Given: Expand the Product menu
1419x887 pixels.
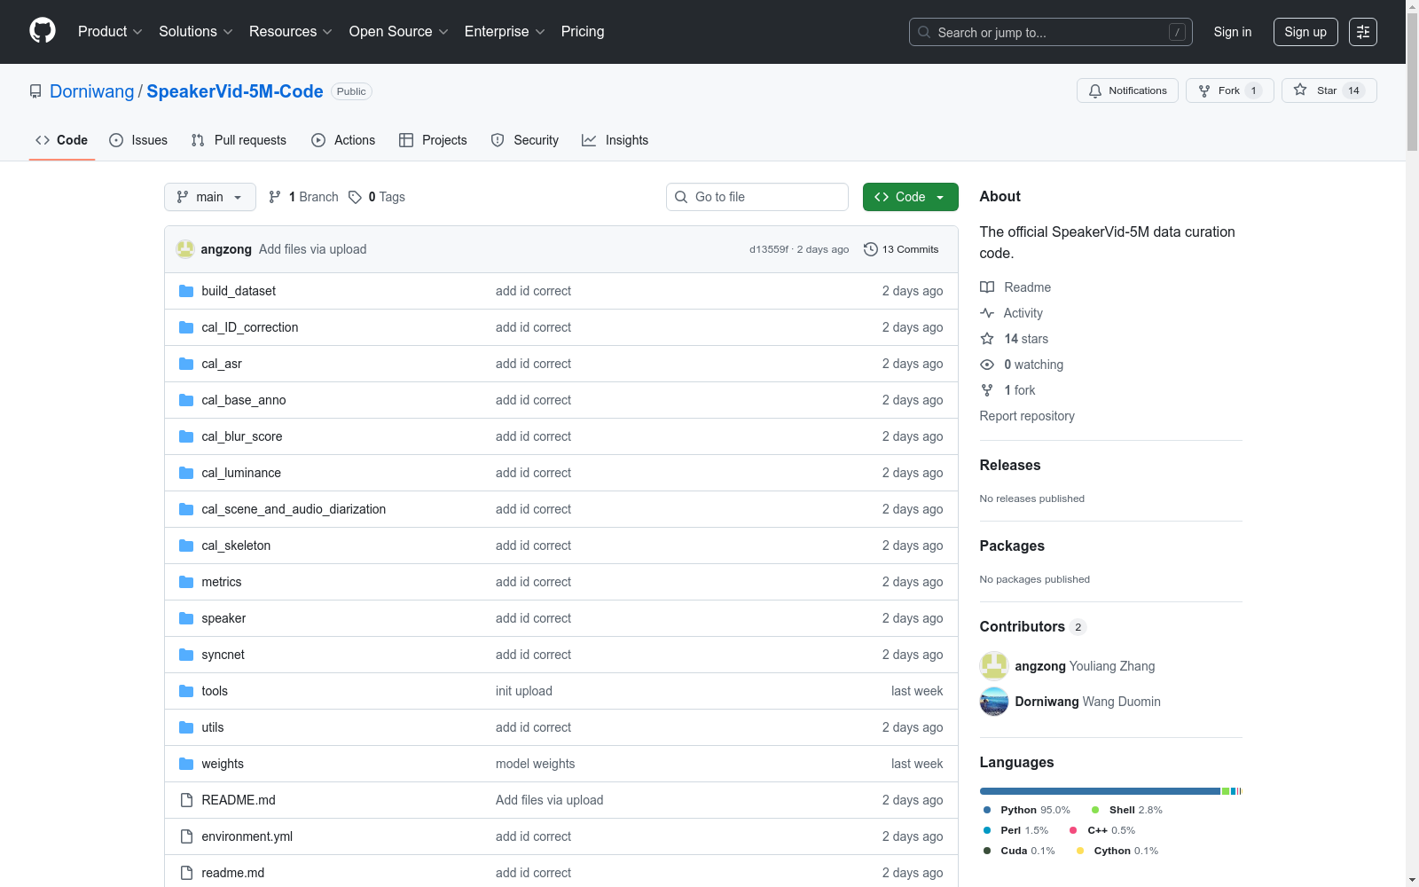Looking at the screenshot, I should tap(110, 32).
